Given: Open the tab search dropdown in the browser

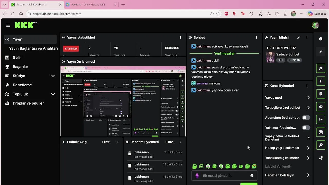Looking at the screenshot, I should tap(4, 5).
